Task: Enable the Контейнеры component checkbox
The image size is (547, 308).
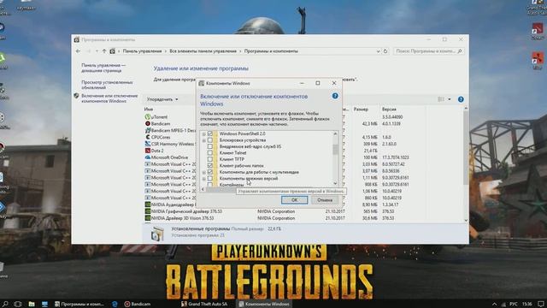Action: point(210,185)
